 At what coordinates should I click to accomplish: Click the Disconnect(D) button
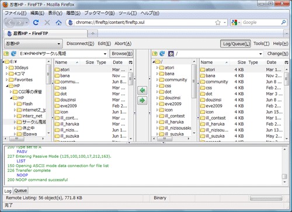click(81, 44)
